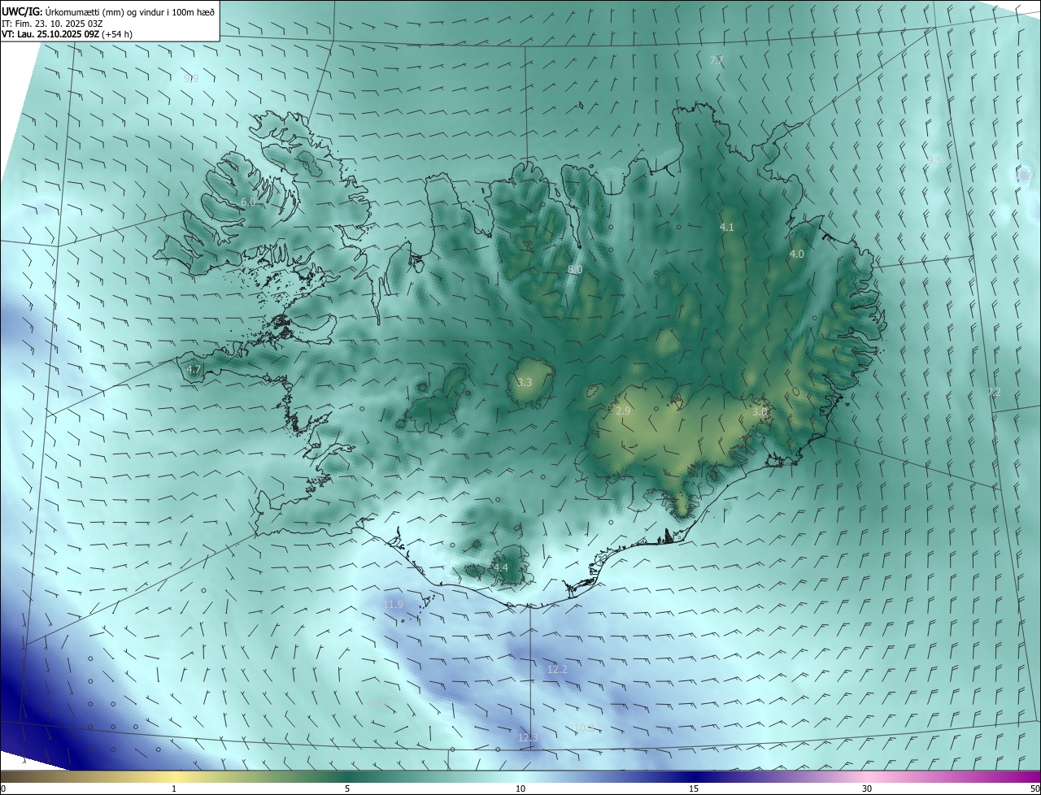Click the 'IT: Fim. 23. 10. 2025 03Z' line

[x=51, y=24]
